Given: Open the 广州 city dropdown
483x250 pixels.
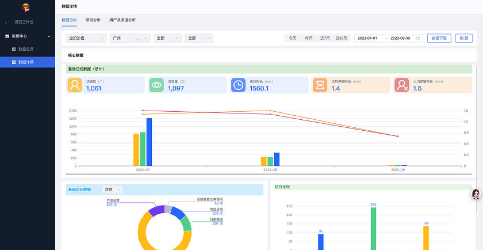Looking at the screenshot, I should (x=129, y=38).
